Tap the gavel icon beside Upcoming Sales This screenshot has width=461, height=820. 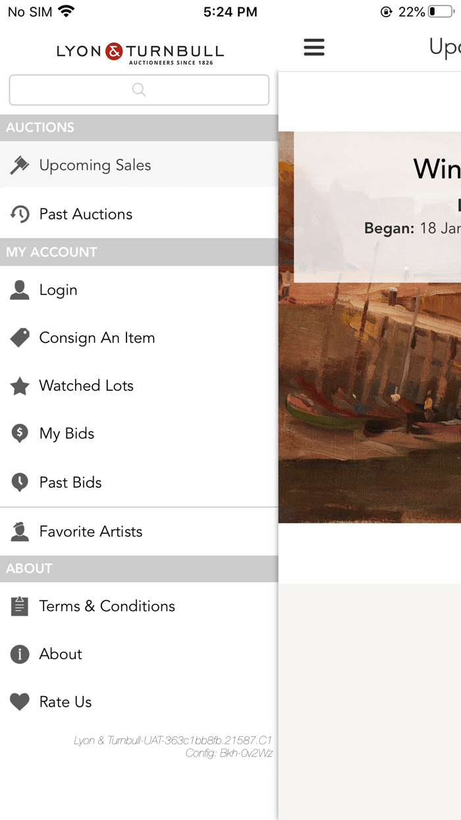coord(20,165)
